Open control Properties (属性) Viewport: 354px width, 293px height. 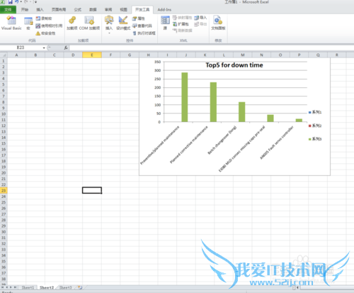pos(139,18)
